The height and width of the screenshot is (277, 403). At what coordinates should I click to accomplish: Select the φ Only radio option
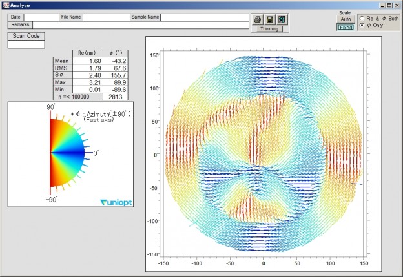[x=362, y=25]
